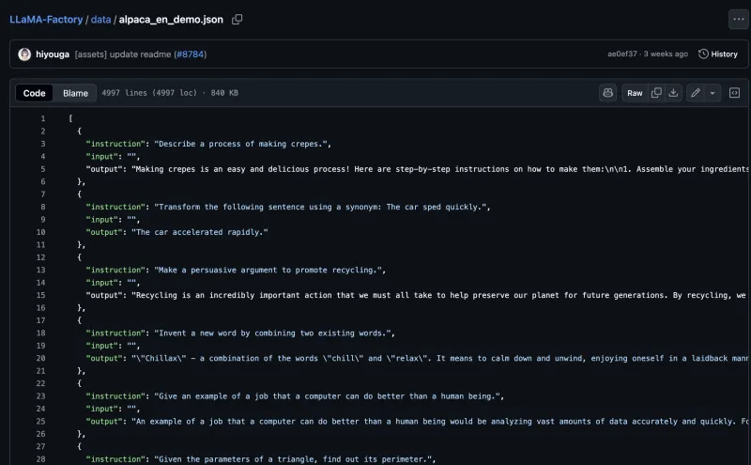
Task: Copy the file path alpaca_en_demo.json
Action: pos(238,19)
